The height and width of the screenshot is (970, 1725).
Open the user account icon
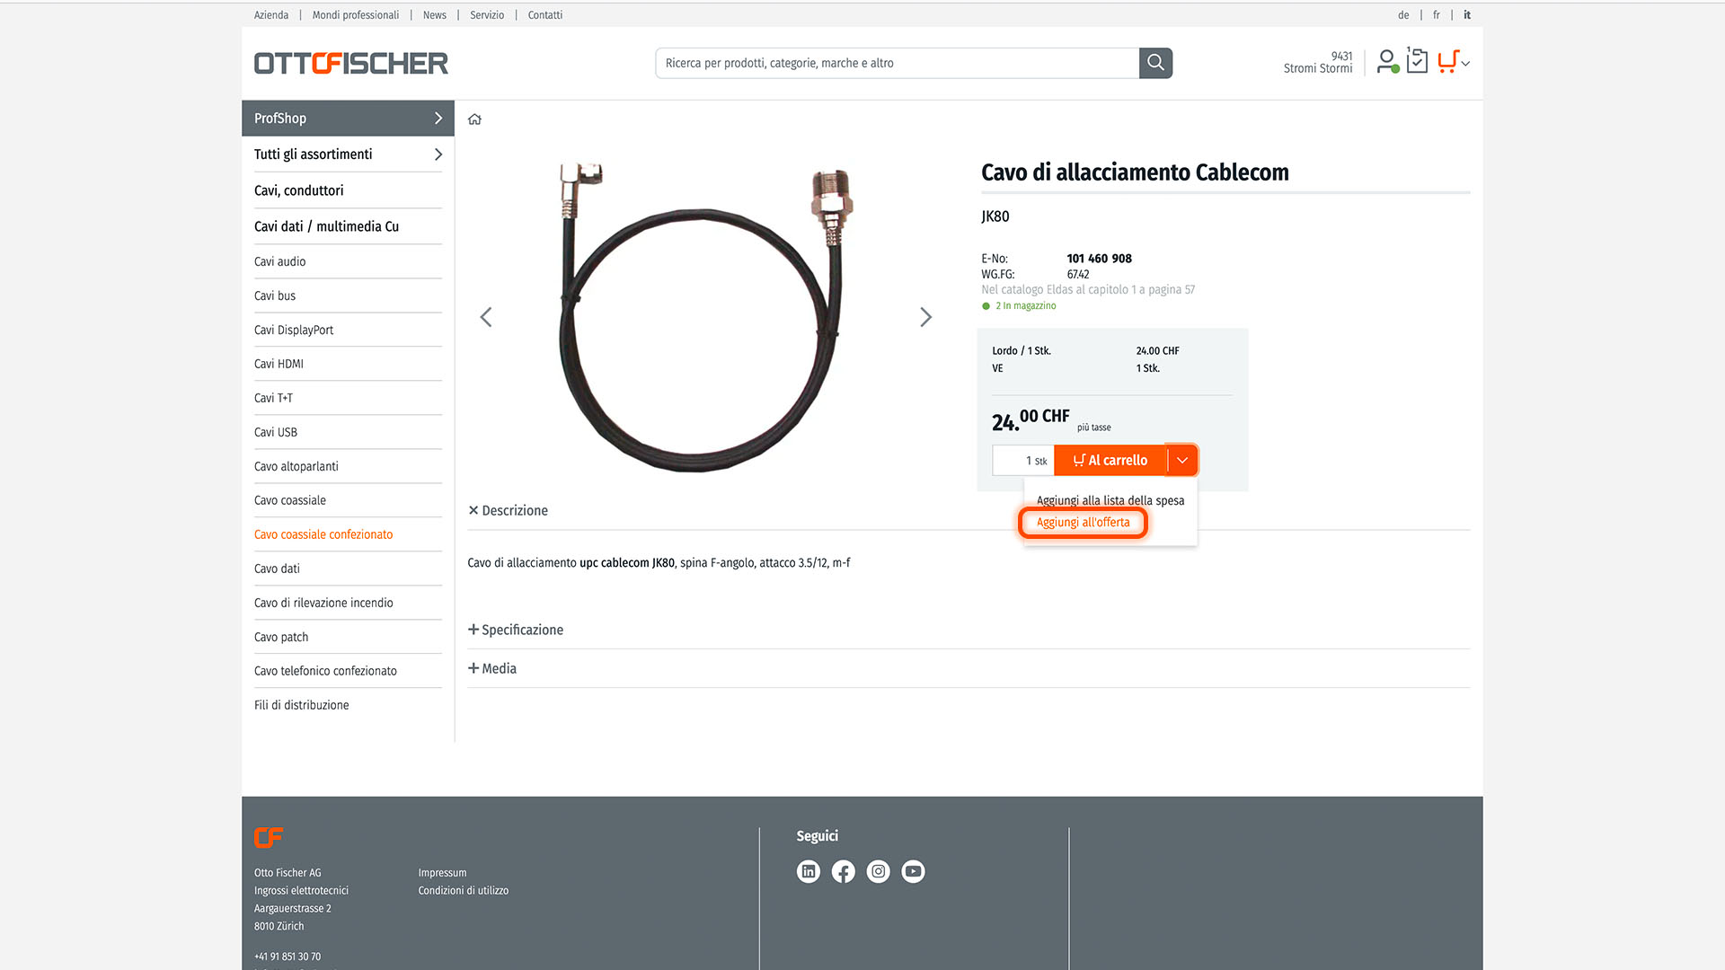pos(1387,61)
